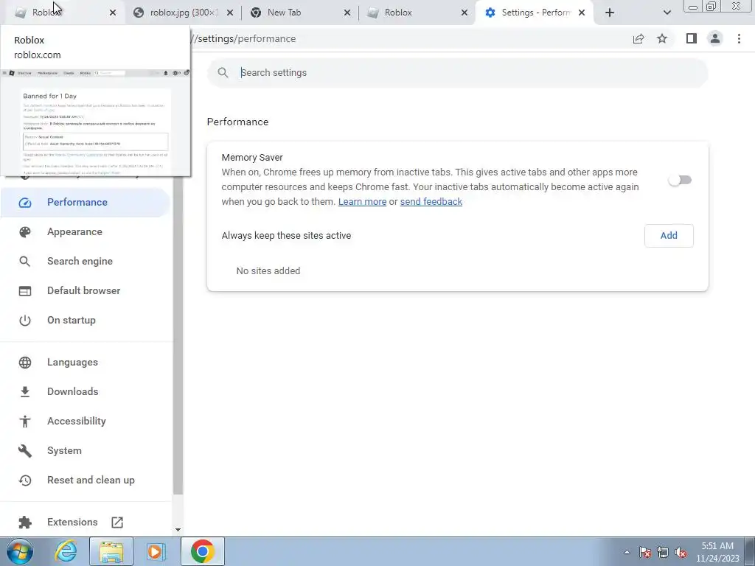
Task: Click the taskbar clock and date
Action: tap(717, 552)
